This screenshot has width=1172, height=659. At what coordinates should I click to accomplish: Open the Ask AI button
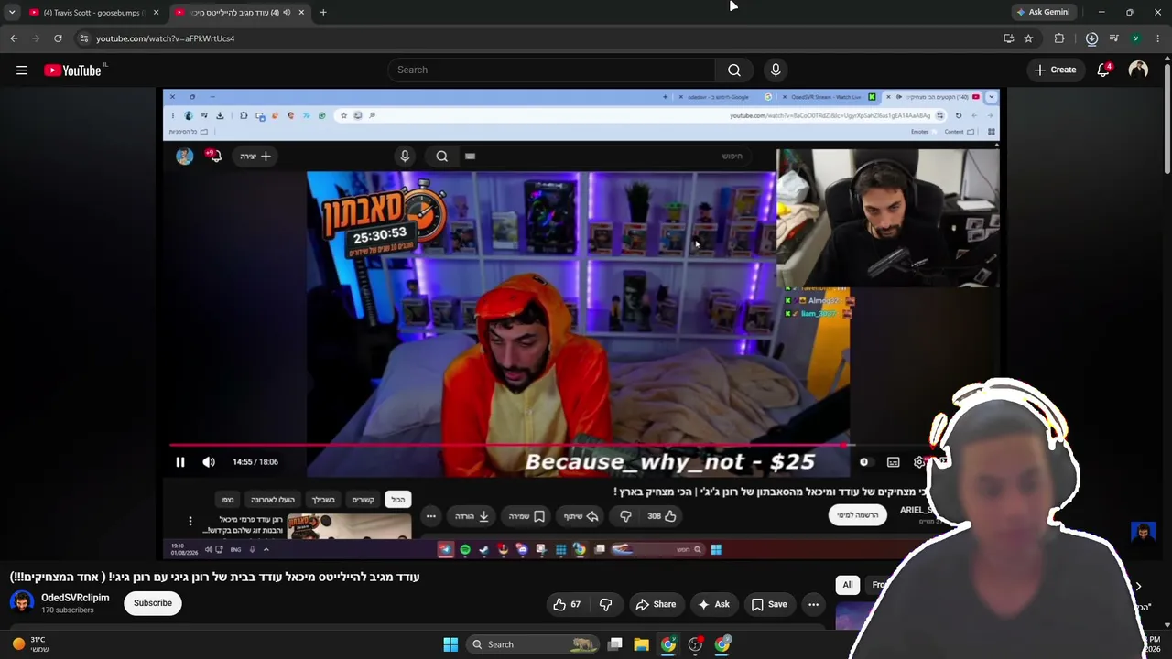713,604
